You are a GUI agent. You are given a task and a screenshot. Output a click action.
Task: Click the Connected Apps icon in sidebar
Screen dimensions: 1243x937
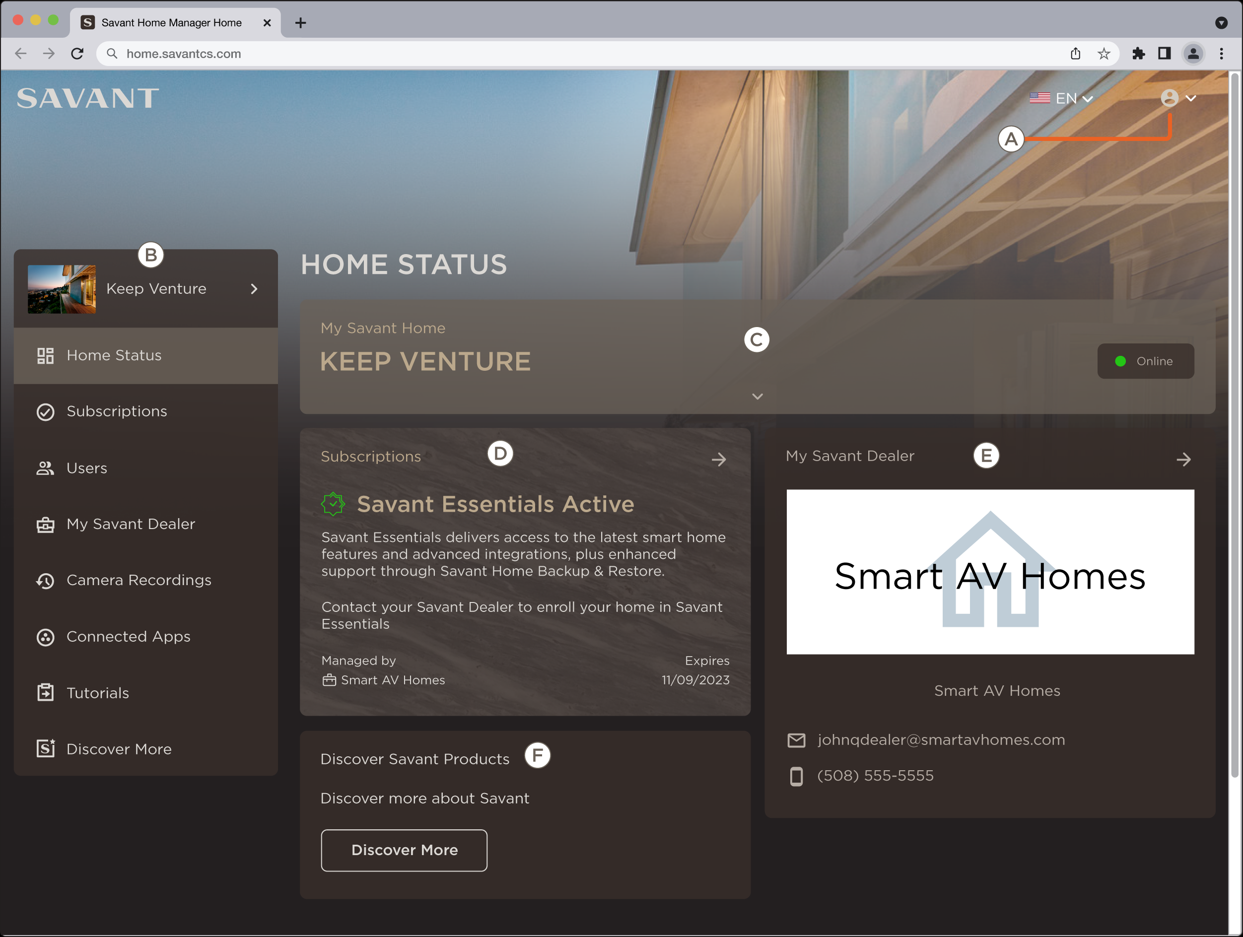click(x=45, y=637)
